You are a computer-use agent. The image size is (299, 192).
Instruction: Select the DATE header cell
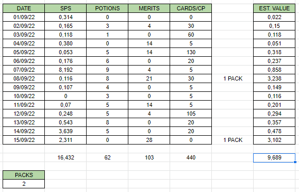24,8
